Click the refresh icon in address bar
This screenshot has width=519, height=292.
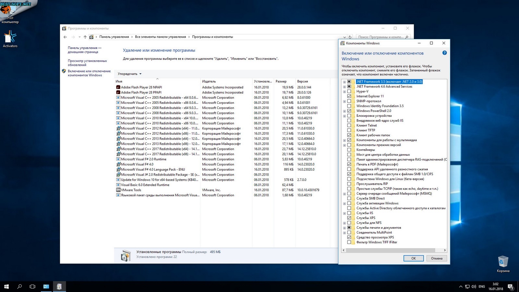click(x=350, y=37)
